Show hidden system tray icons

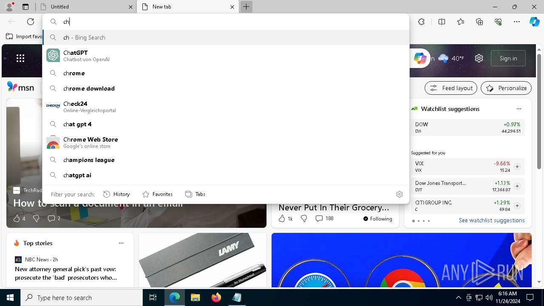click(458, 297)
